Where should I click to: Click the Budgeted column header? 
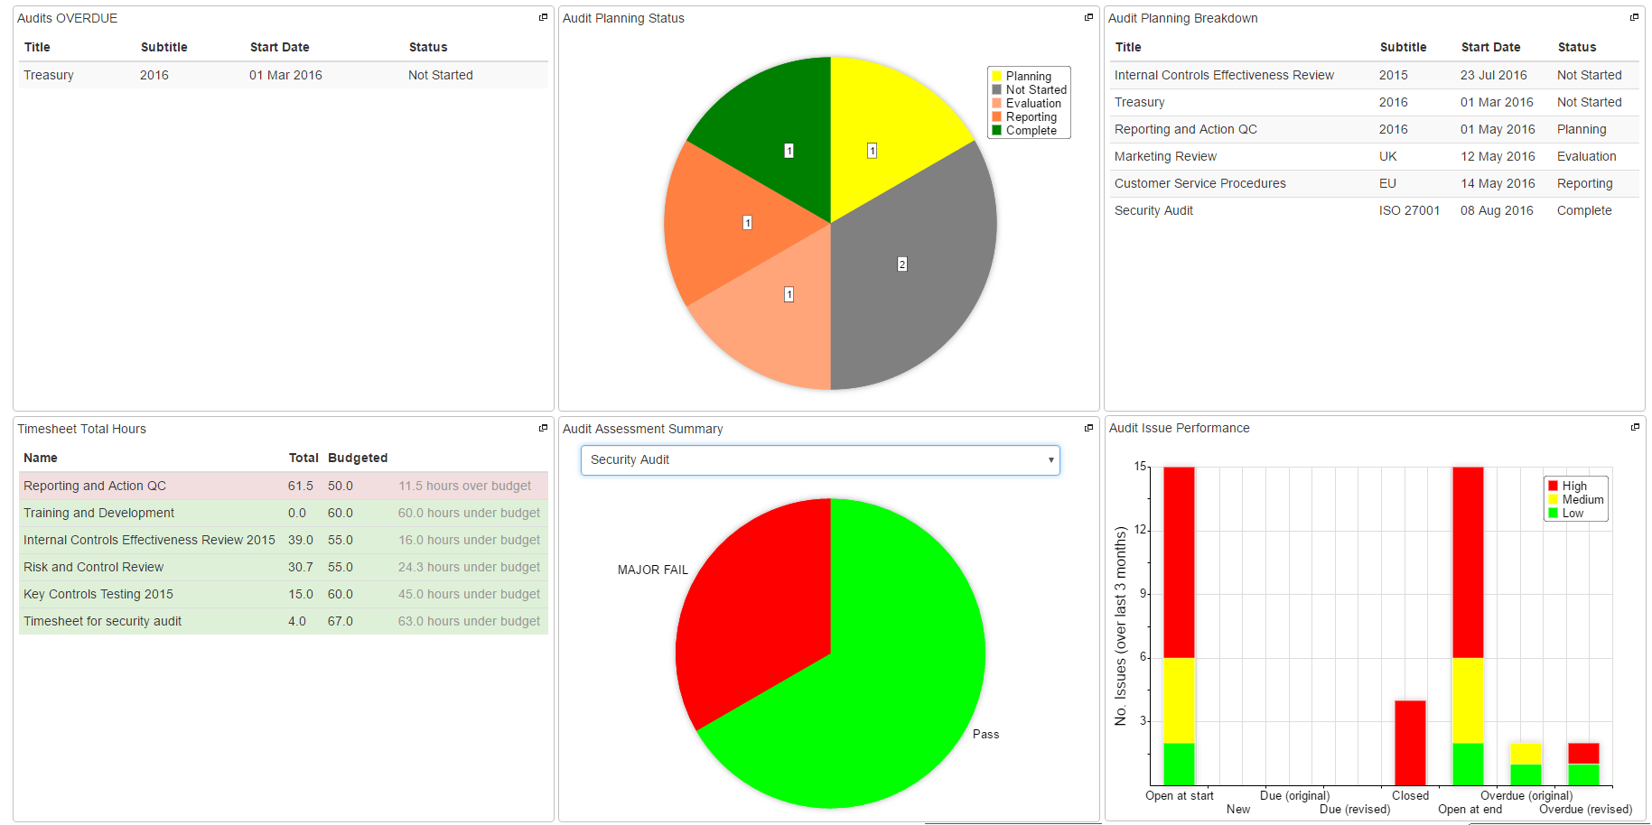click(358, 458)
